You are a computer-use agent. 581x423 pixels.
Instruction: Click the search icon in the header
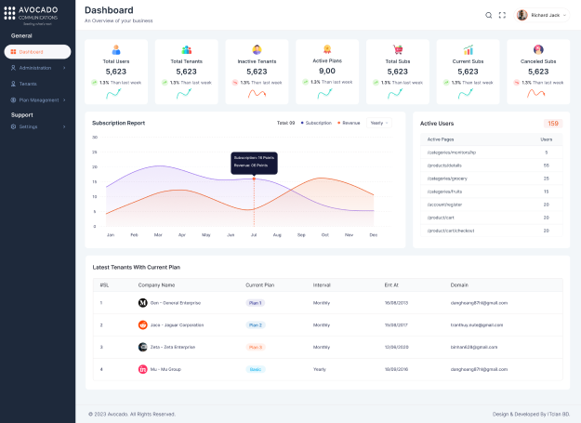click(x=489, y=15)
